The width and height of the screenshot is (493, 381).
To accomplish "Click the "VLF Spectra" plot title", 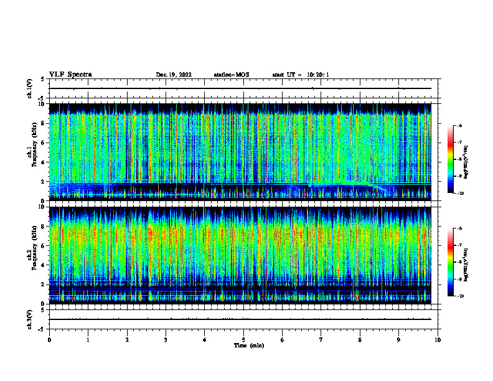I will coord(70,75).
